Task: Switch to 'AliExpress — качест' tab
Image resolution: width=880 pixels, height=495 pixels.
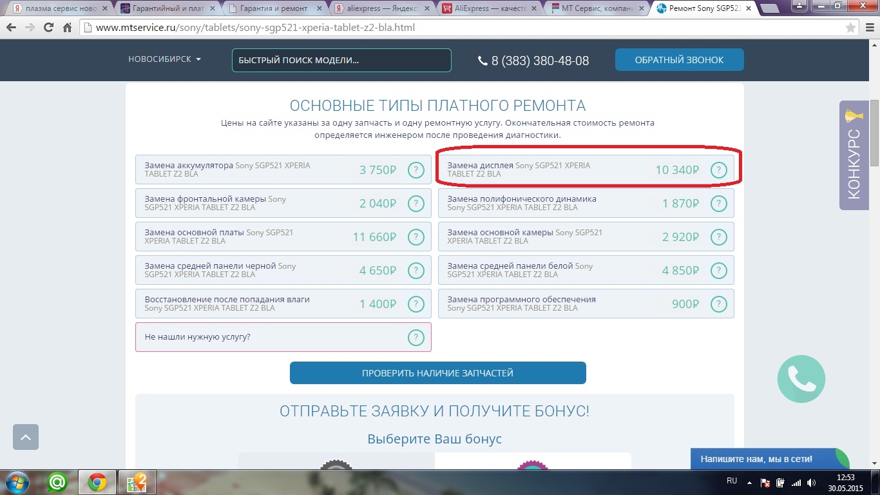Action: [x=491, y=9]
